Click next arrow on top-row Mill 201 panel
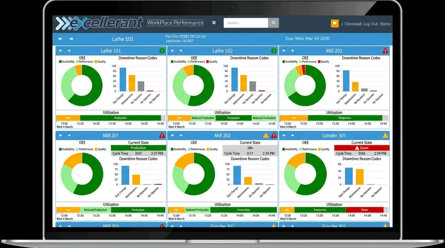 [292, 51]
